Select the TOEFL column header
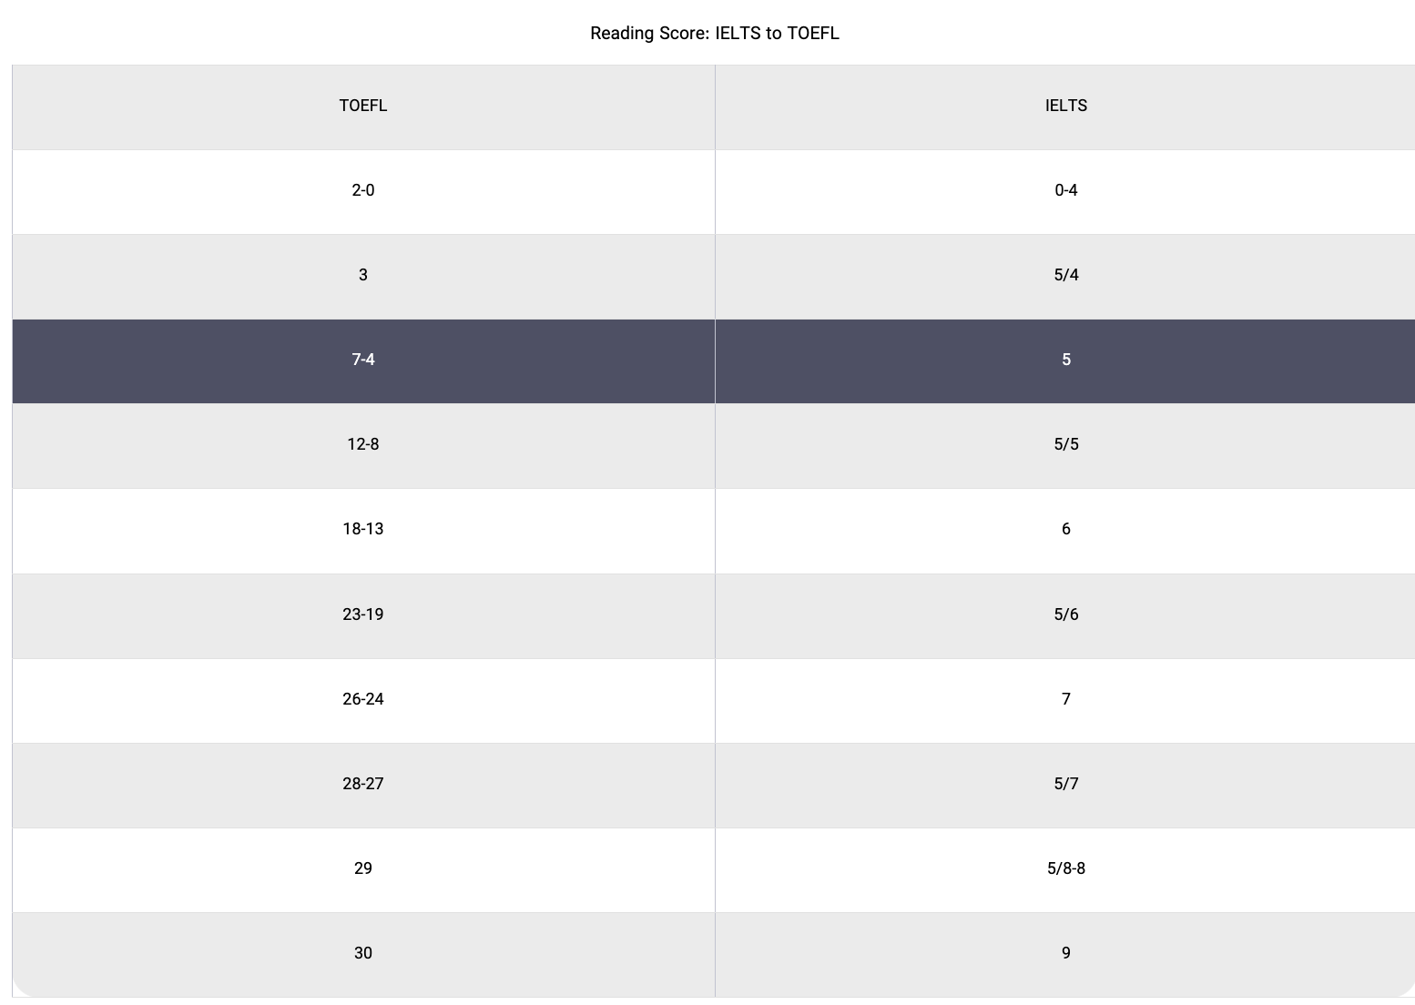1415x1005 pixels. click(x=363, y=106)
